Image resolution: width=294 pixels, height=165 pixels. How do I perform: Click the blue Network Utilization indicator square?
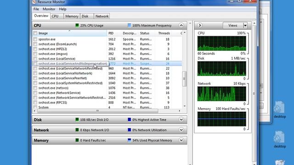[x=129, y=130]
